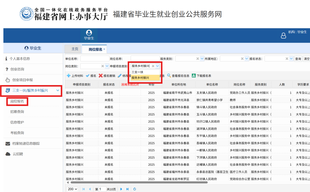Viewport: 310px width, 192px height.
Task: Change the page size from 200
Action: pos(72,189)
